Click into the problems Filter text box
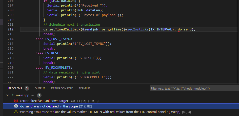This screenshot has height=116, width=239. click(x=192, y=89)
